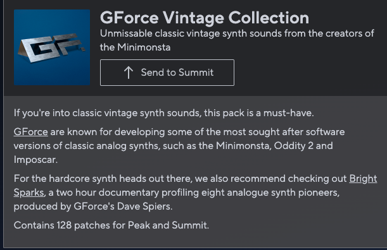Click the GForce Vintage Collection title

(205, 18)
